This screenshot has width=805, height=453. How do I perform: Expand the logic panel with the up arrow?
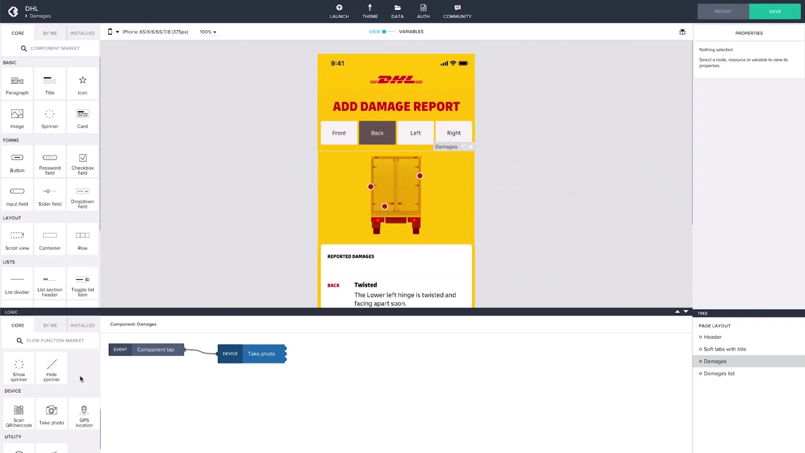click(677, 312)
